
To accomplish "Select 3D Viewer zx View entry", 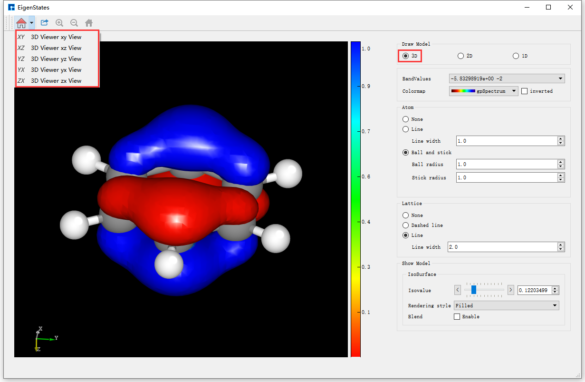I will coord(56,80).
